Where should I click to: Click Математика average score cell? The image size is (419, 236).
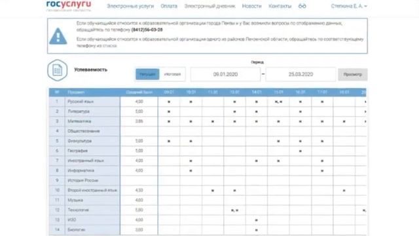139,121
